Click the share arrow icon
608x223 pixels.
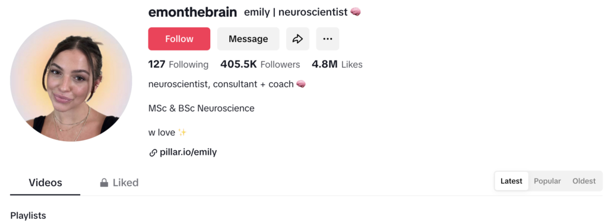pyautogui.click(x=298, y=39)
